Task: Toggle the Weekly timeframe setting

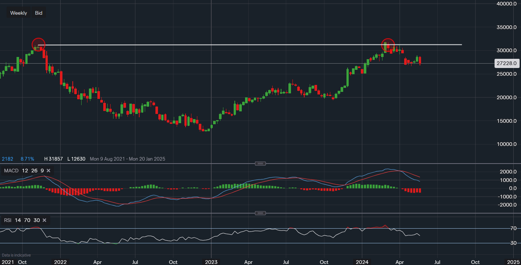Action: tap(18, 12)
